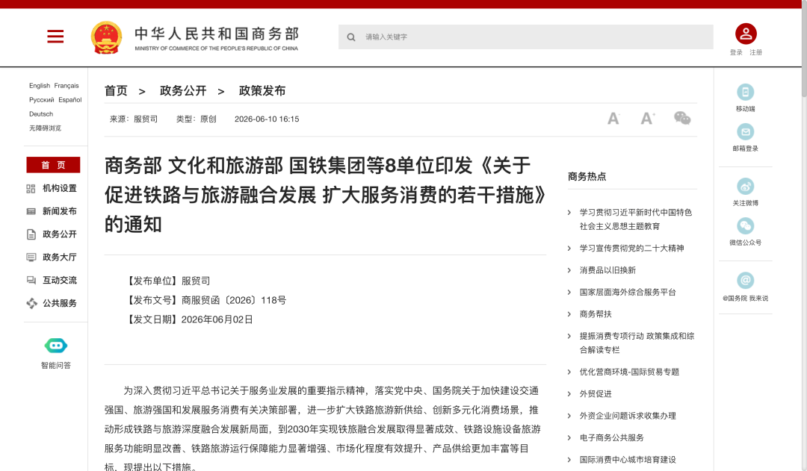
Task: Decrease font size with smaller A icon
Action: (x=613, y=119)
